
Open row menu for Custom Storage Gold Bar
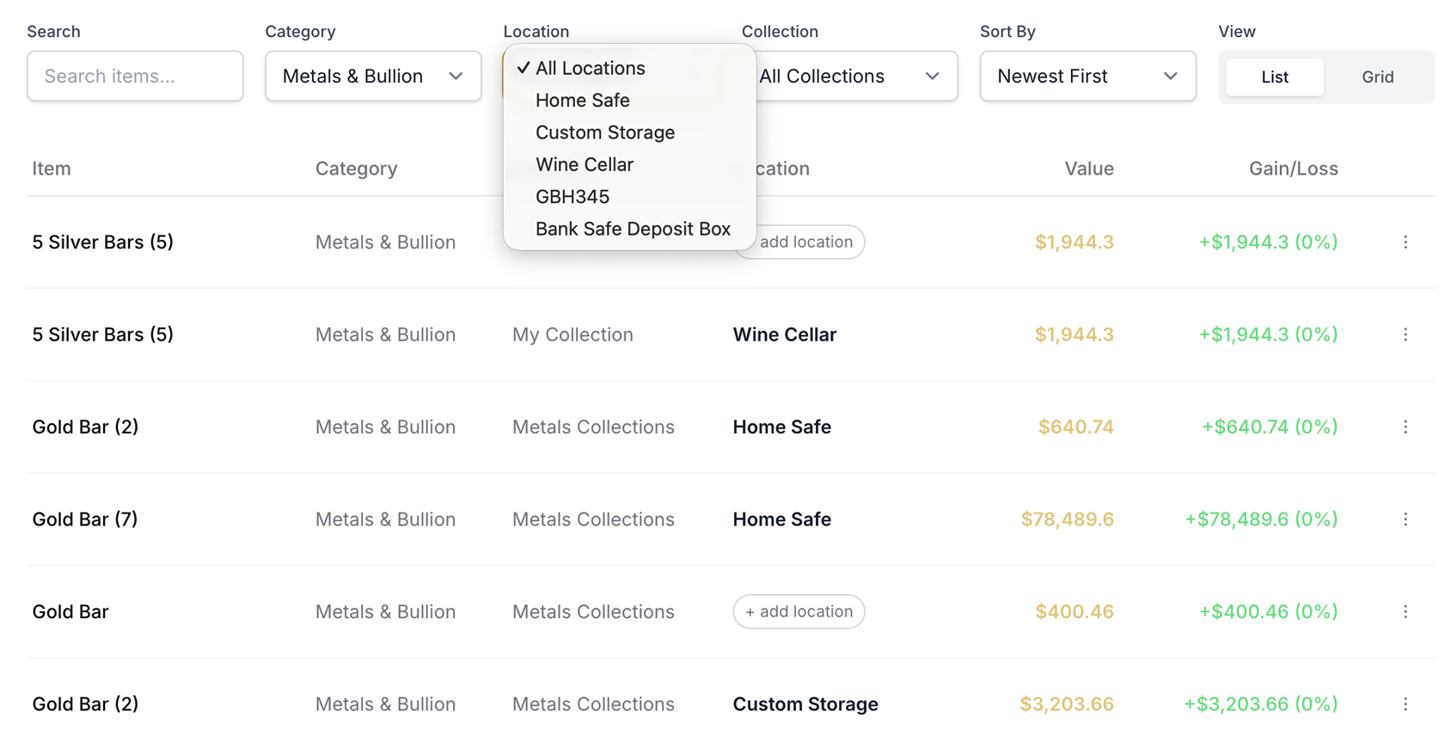[1405, 704]
